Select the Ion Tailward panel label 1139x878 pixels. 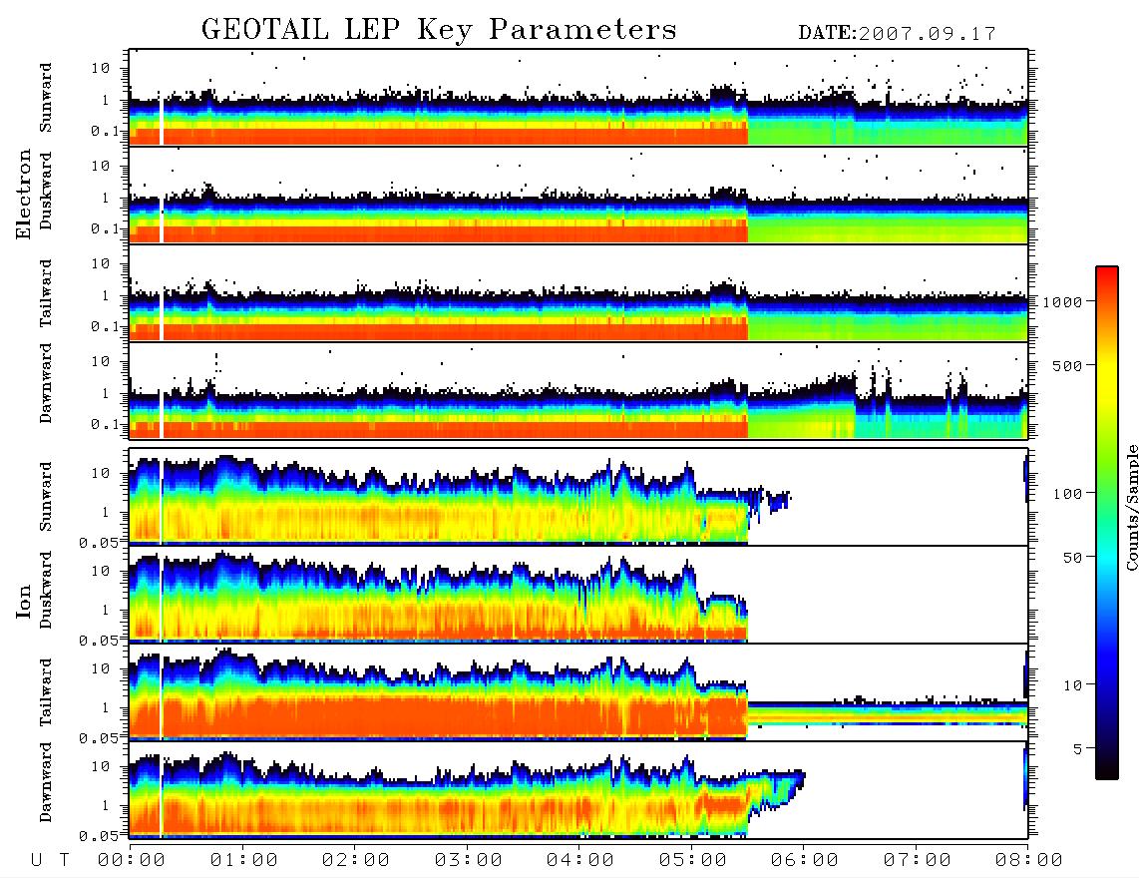pos(46,692)
